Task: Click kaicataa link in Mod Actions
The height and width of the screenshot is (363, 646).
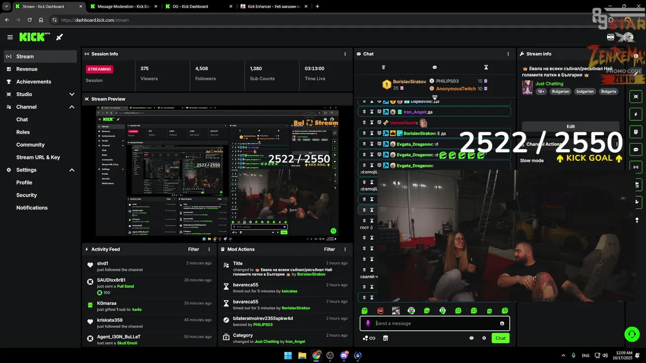Action: tap(289, 291)
